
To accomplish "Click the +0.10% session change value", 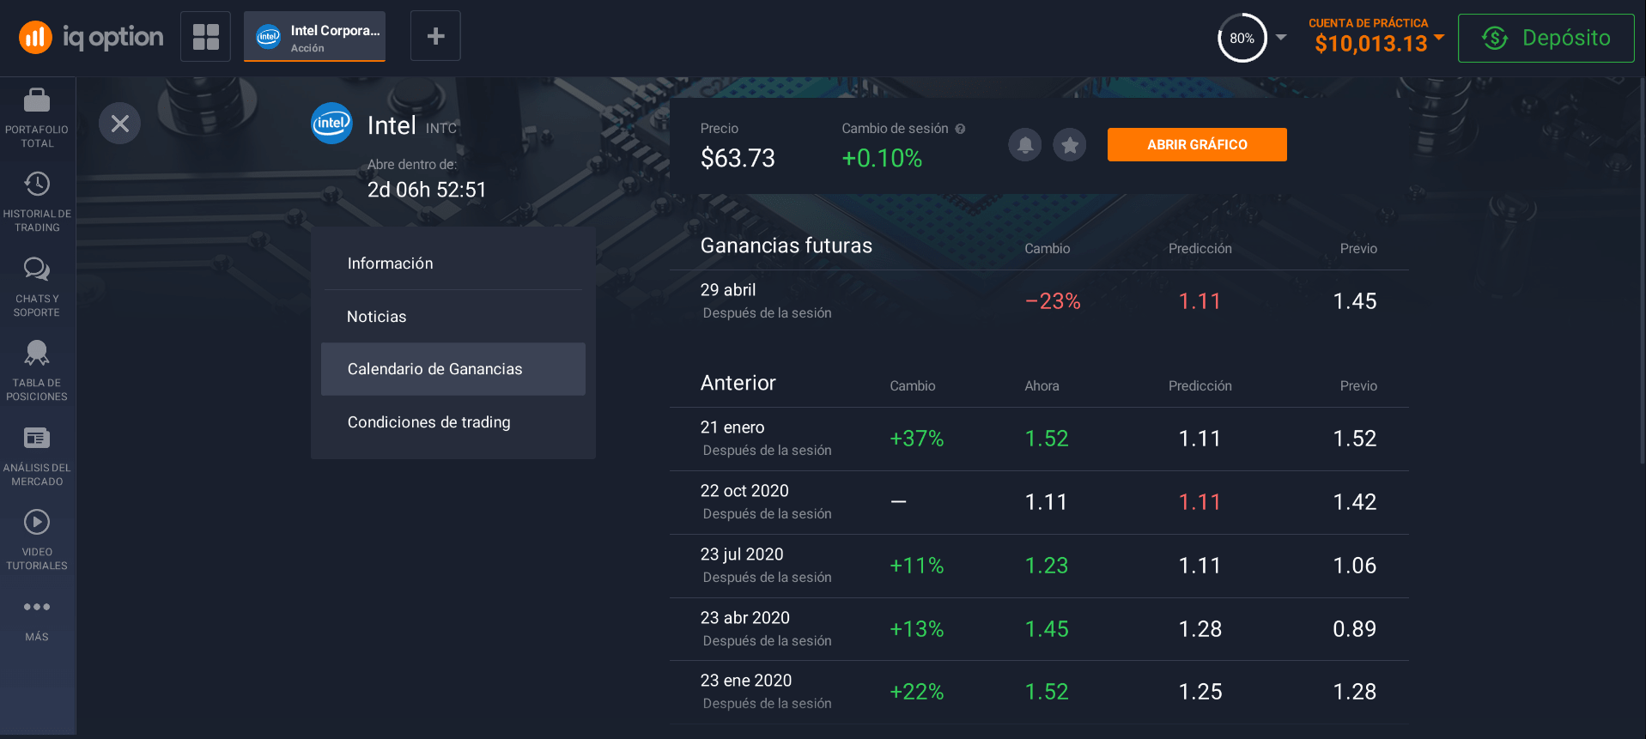I will 882,158.
